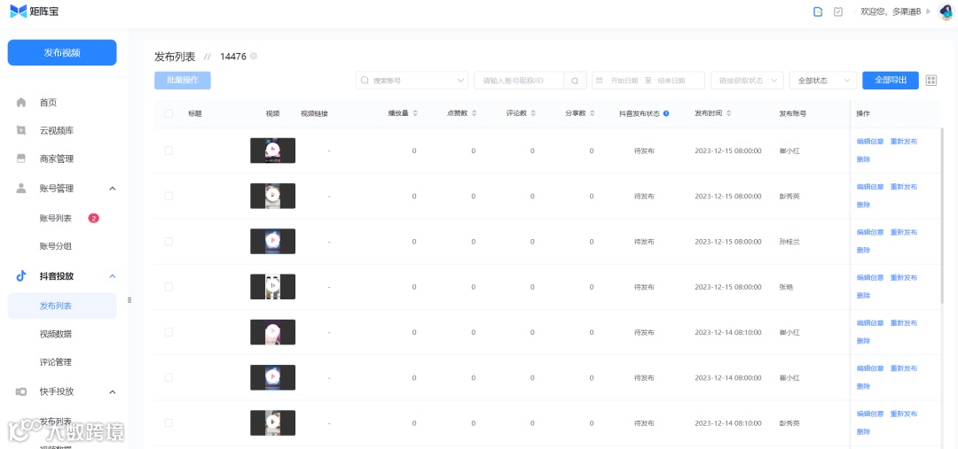Image resolution: width=958 pixels, height=449 pixels.
Task: Click the user avatar in top right
Action: pyautogui.click(x=946, y=12)
